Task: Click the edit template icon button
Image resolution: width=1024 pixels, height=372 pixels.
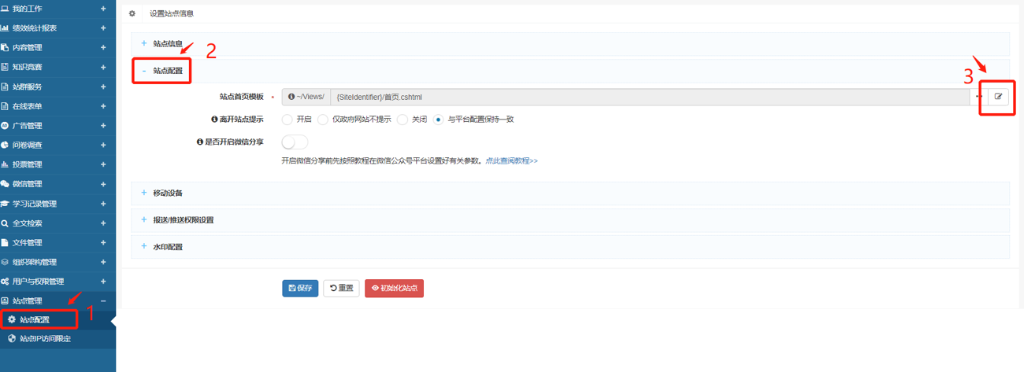Action: (x=998, y=97)
